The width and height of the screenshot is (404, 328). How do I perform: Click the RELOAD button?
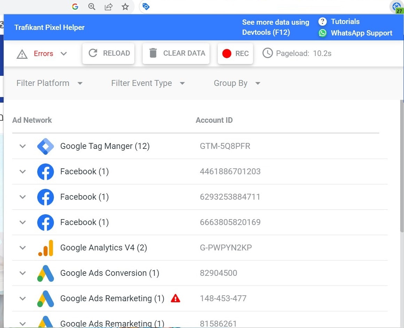(x=109, y=53)
